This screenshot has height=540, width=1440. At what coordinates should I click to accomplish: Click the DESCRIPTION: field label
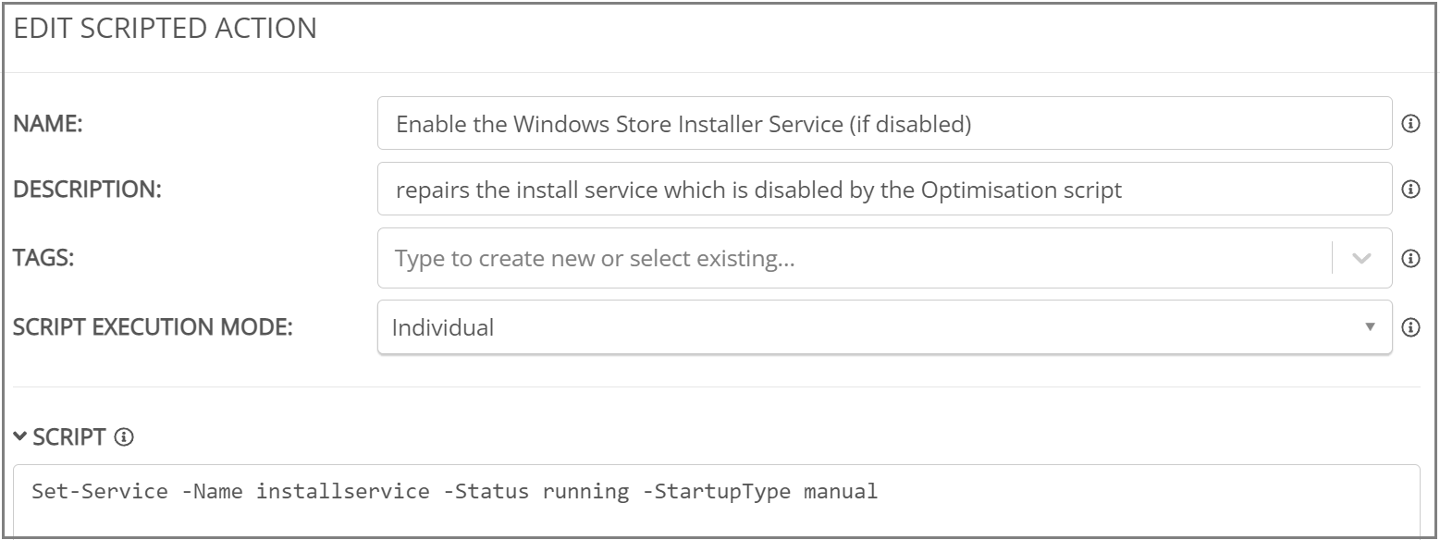87,190
